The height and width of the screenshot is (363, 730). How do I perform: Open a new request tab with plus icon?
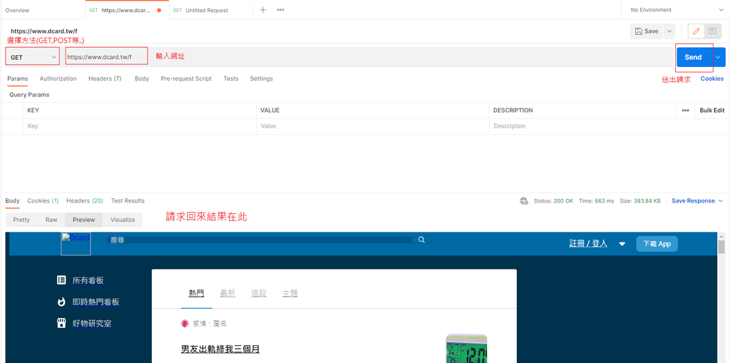262,10
